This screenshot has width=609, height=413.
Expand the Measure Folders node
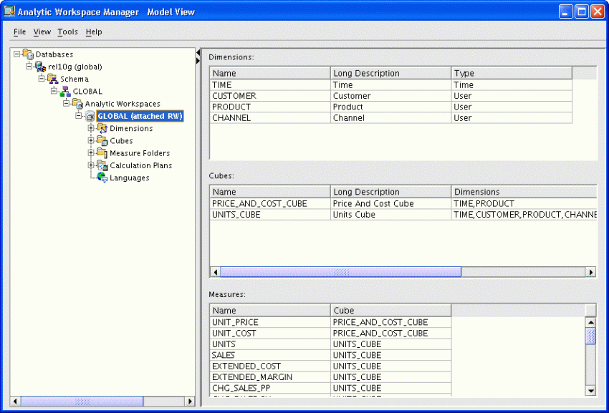(x=91, y=153)
